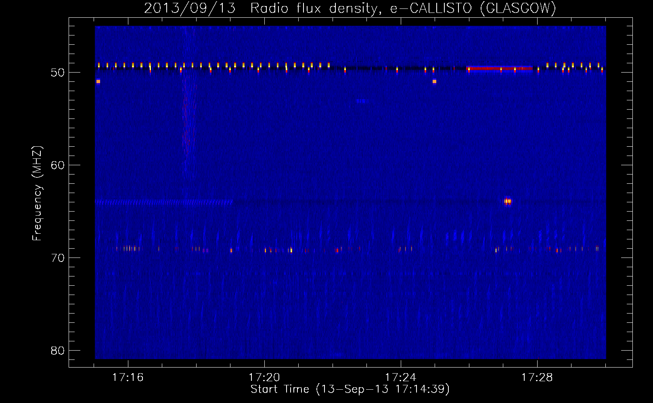Click the long red interference bar near 50 MHz
This screenshot has width=653, height=403.
(500, 69)
